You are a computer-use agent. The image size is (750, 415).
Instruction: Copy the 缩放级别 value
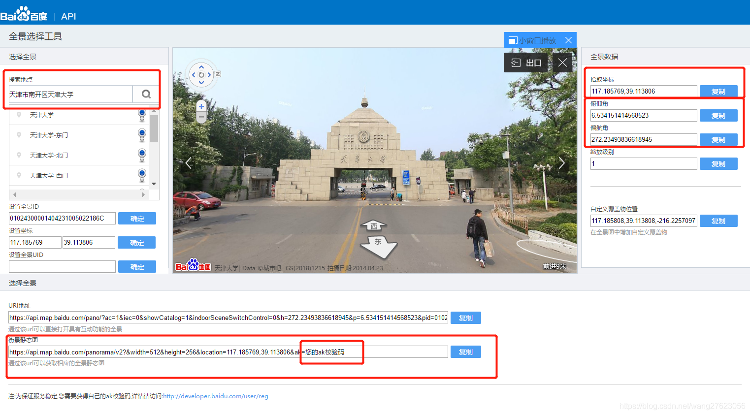coord(718,164)
